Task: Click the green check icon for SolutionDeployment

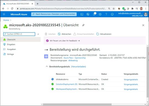Action: pos(52,84)
